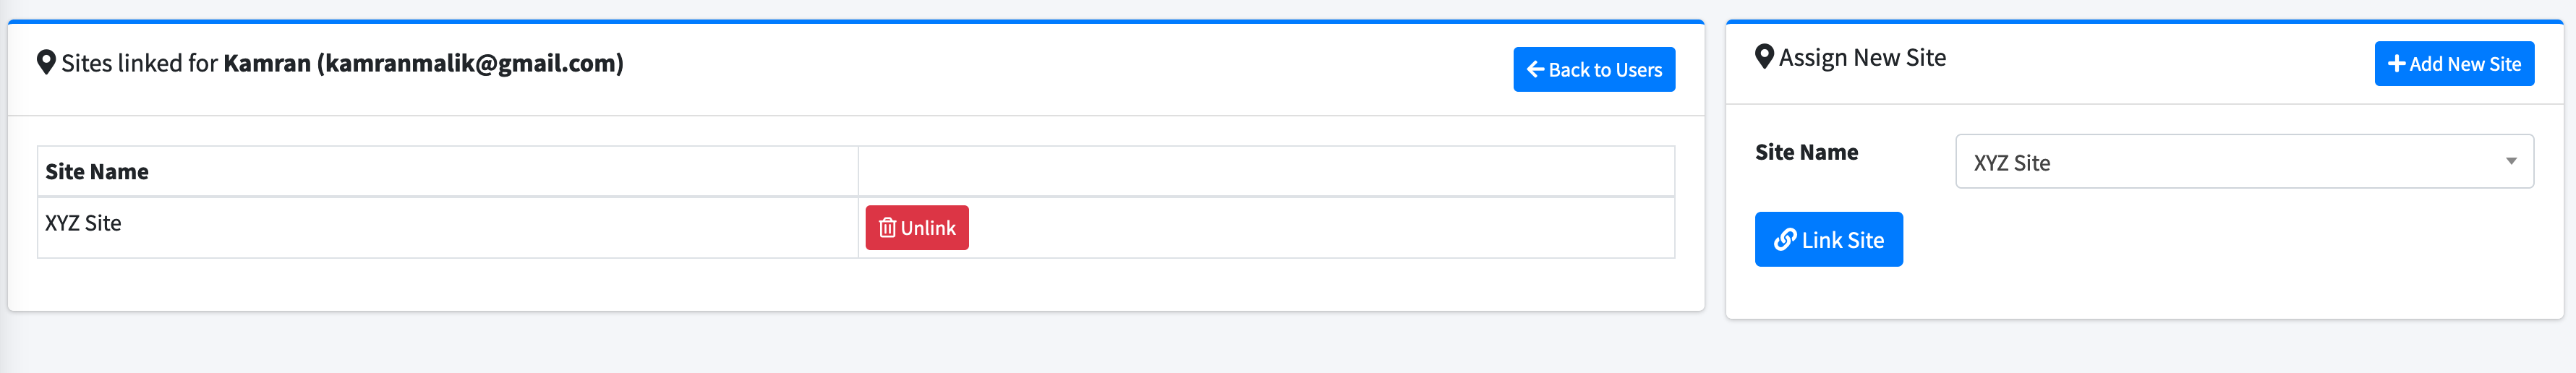Click the kamranmalik@gmail.com email in the heading
This screenshot has height=373, width=2576.
coord(470,64)
